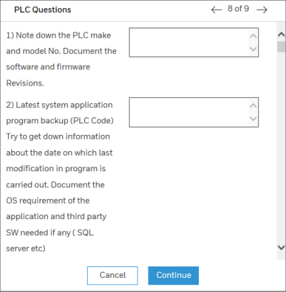The height and width of the screenshot is (292, 286).
Task: Click up arrow inside first answer box
Action: pyautogui.click(x=254, y=36)
